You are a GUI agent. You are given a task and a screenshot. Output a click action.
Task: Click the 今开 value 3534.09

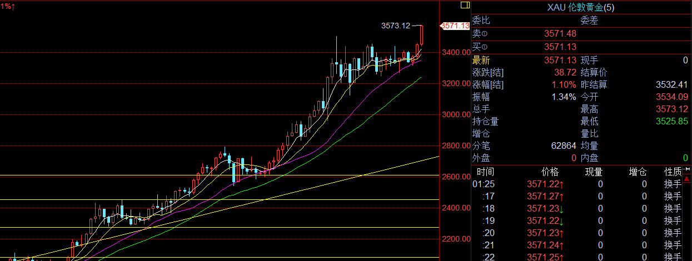(x=673, y=97)
